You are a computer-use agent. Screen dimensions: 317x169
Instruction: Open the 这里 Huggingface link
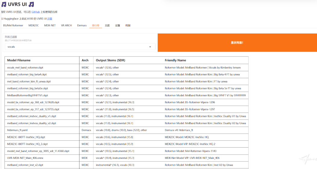49,19
